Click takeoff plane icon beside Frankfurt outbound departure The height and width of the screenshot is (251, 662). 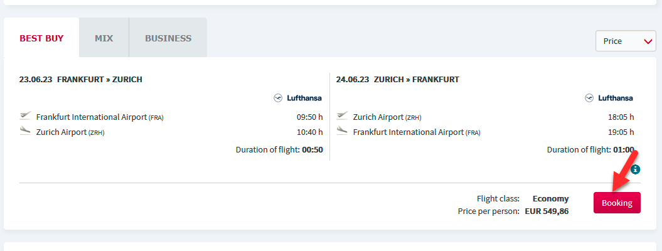[25, 115]
